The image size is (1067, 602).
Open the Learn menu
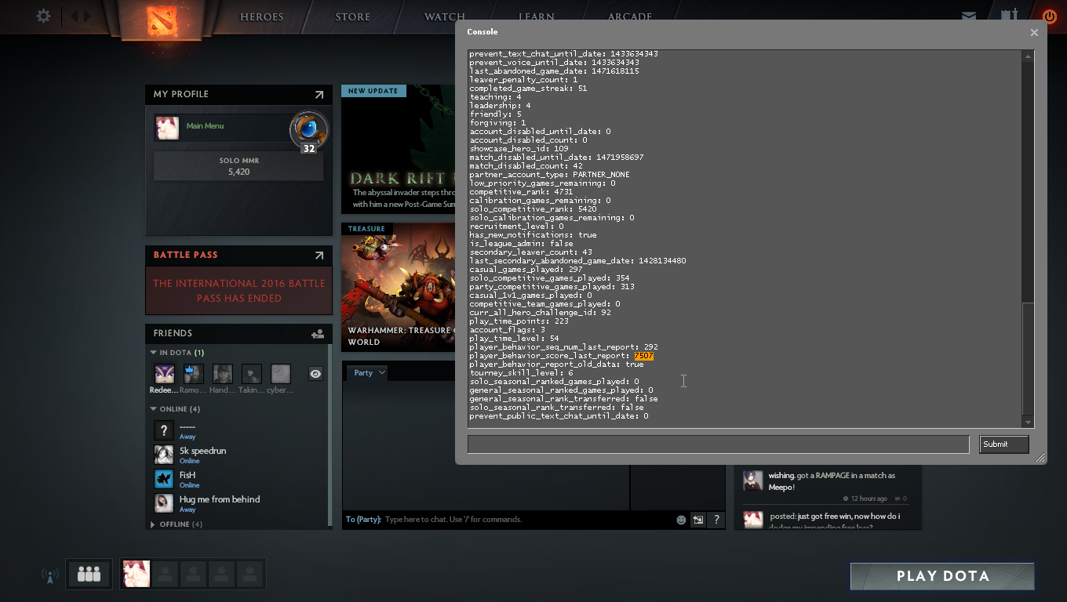(x=537, y=16)
